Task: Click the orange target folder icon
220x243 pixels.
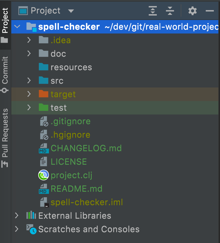Action: click(x=43, y=94)
